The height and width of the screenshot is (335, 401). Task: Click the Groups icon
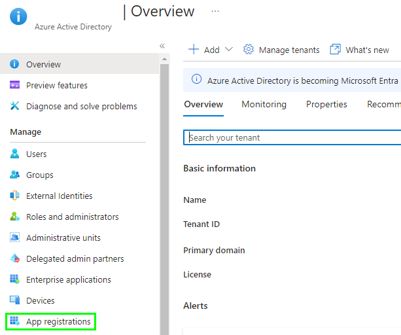pos(14,175)
